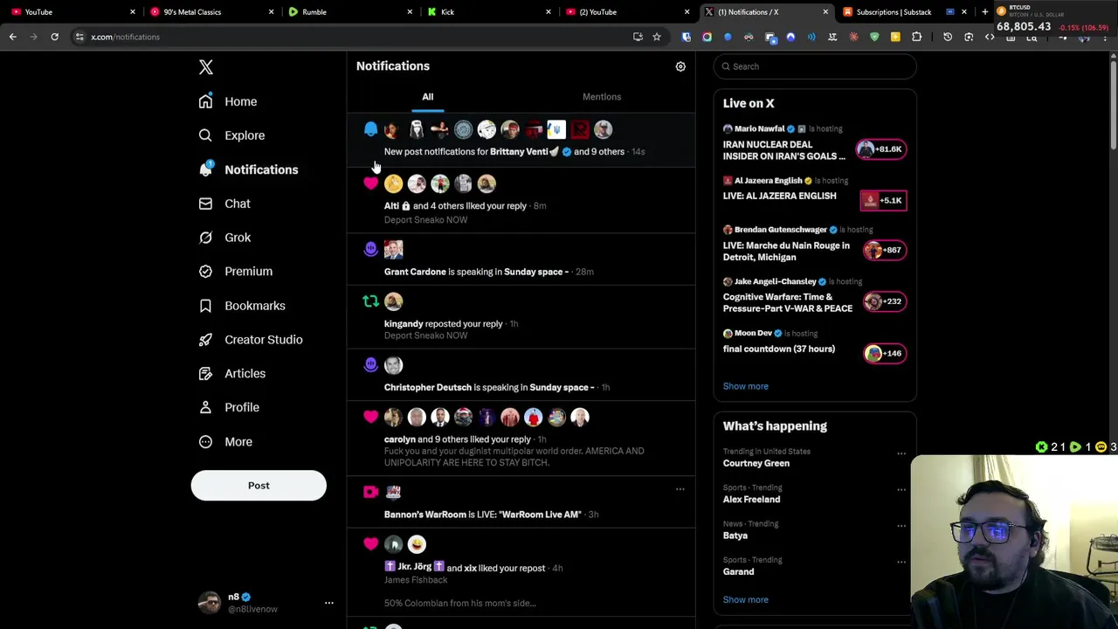Click the heart icon on Jkr. Jörg notification
1118x629 pixels.
click(x=370, y=544)
